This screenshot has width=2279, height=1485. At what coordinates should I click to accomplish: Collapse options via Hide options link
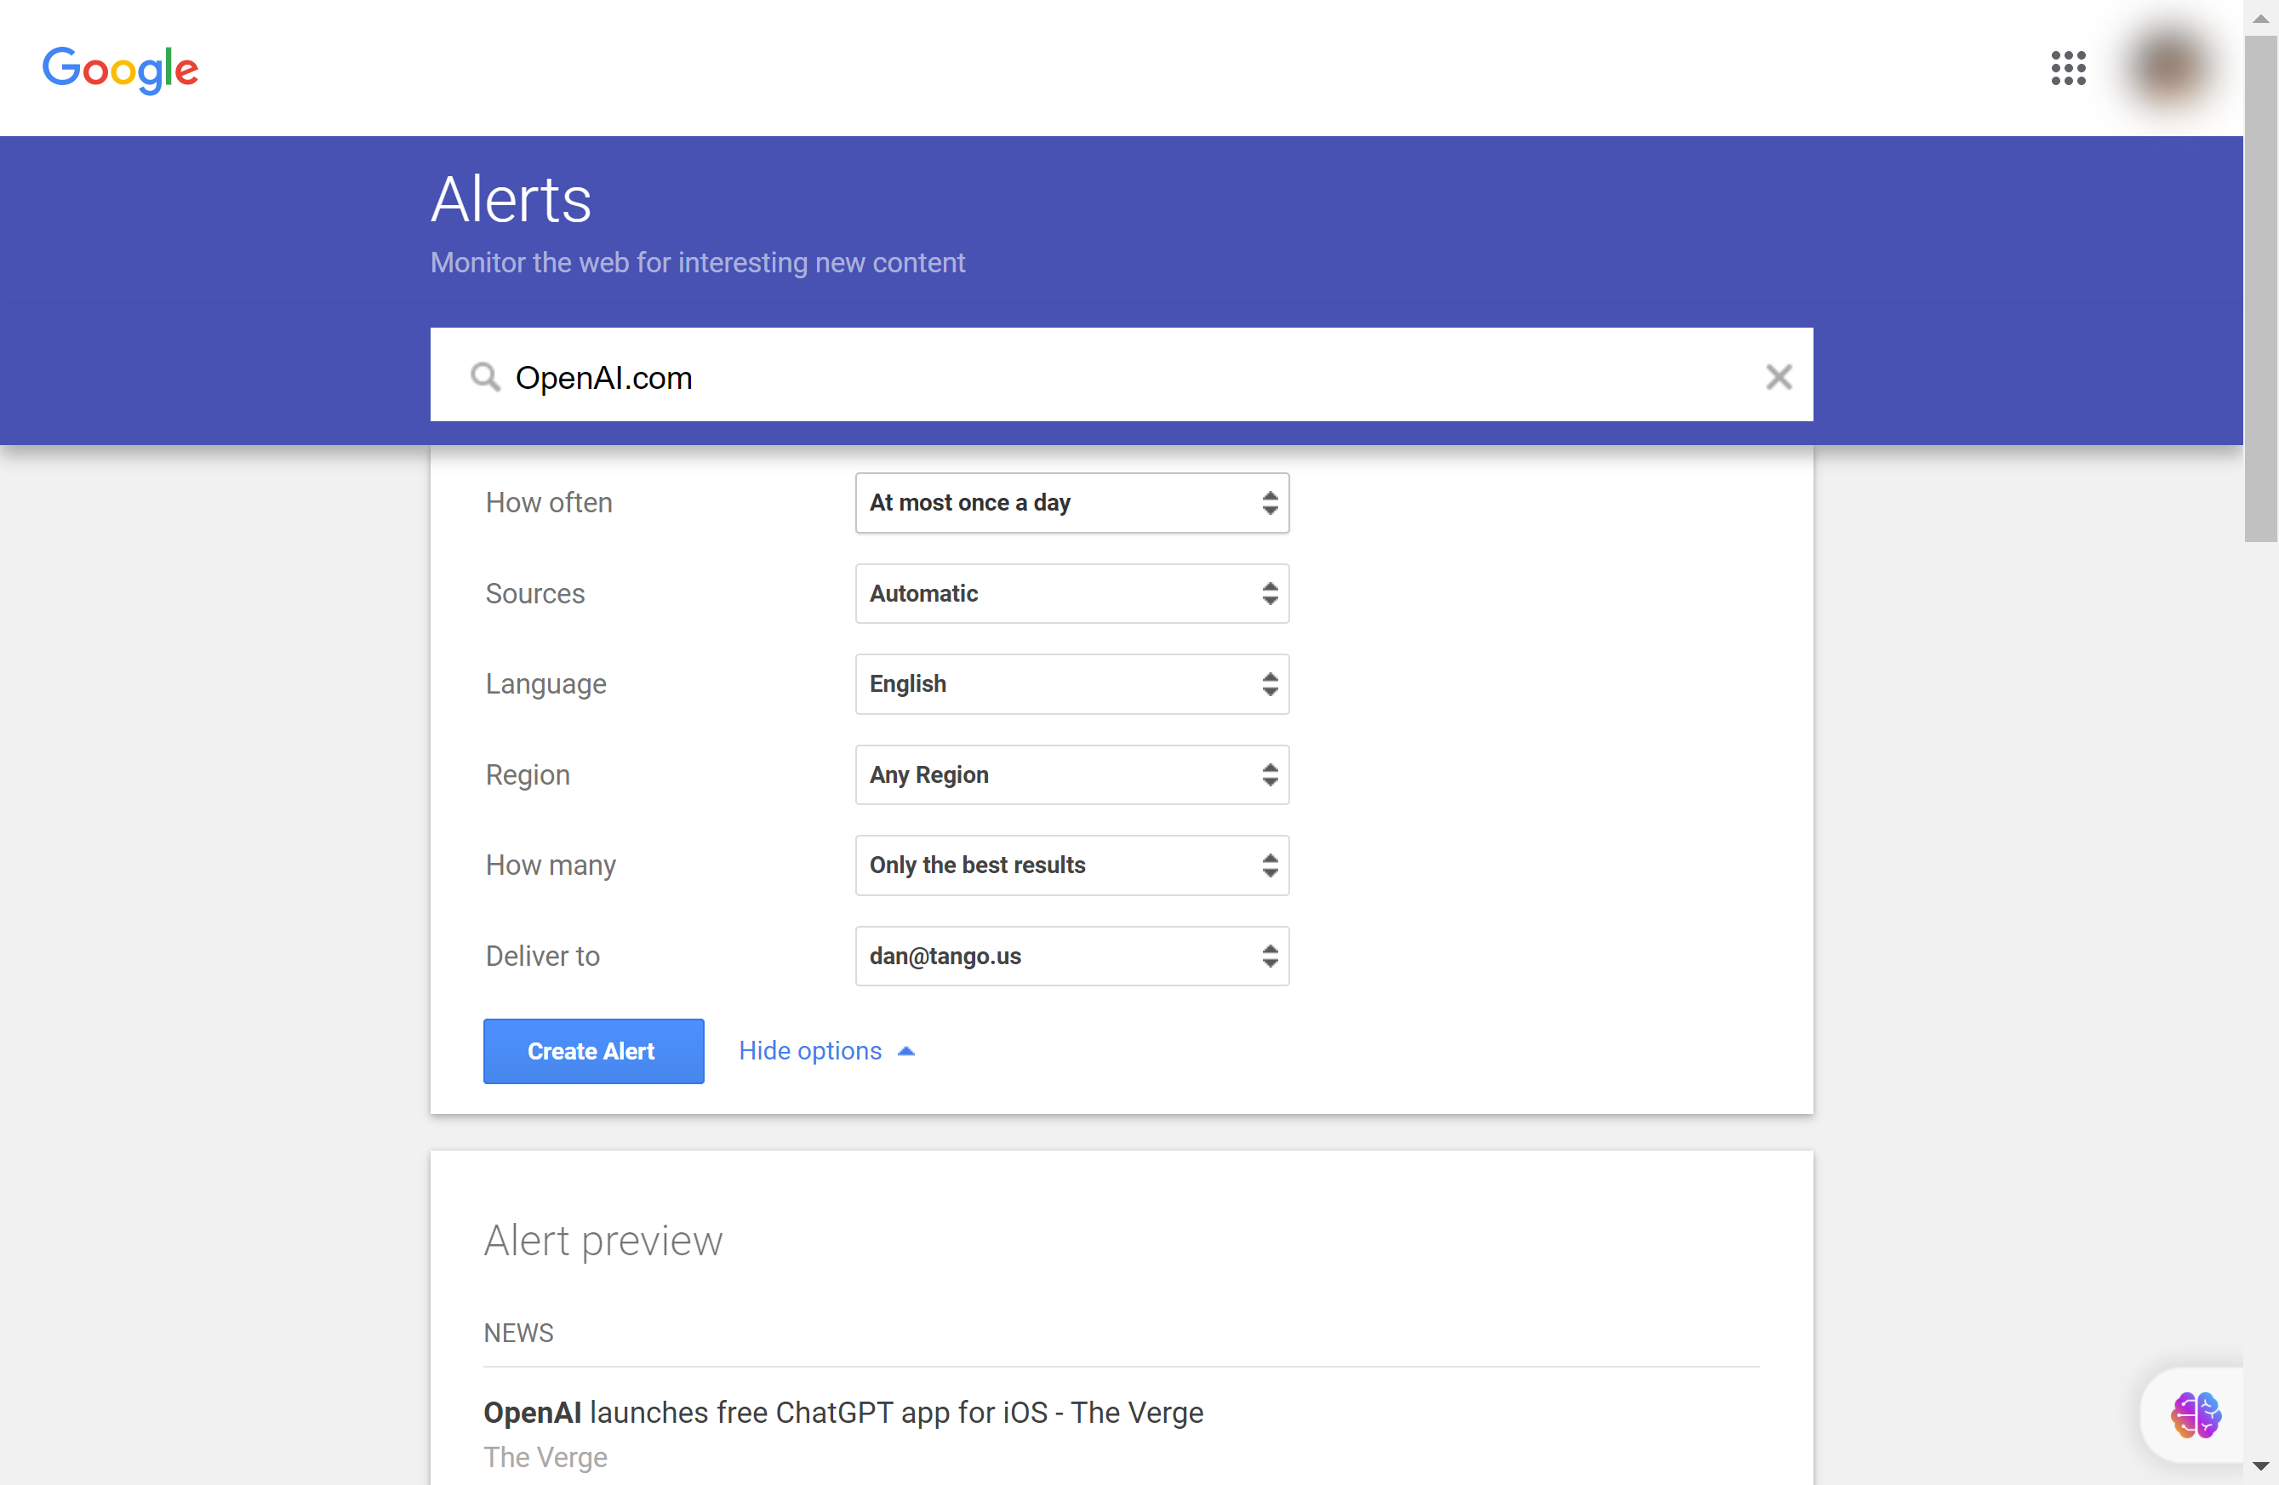(827, 1051)
